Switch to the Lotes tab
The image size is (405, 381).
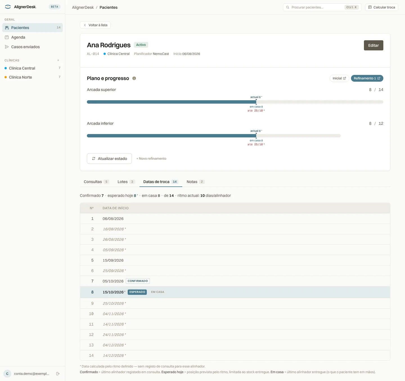click(126, 182)
